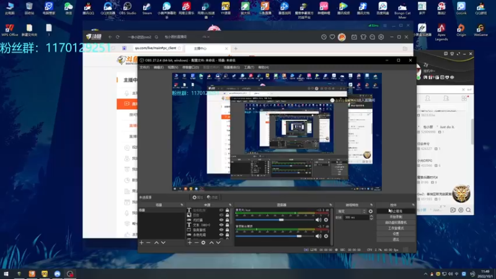This screenshot has height=279, width=496.
Task: Click 滤镜 filters button above Scenes panel
Action: 213,197
